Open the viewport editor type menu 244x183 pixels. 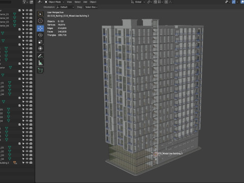point(40,2)
